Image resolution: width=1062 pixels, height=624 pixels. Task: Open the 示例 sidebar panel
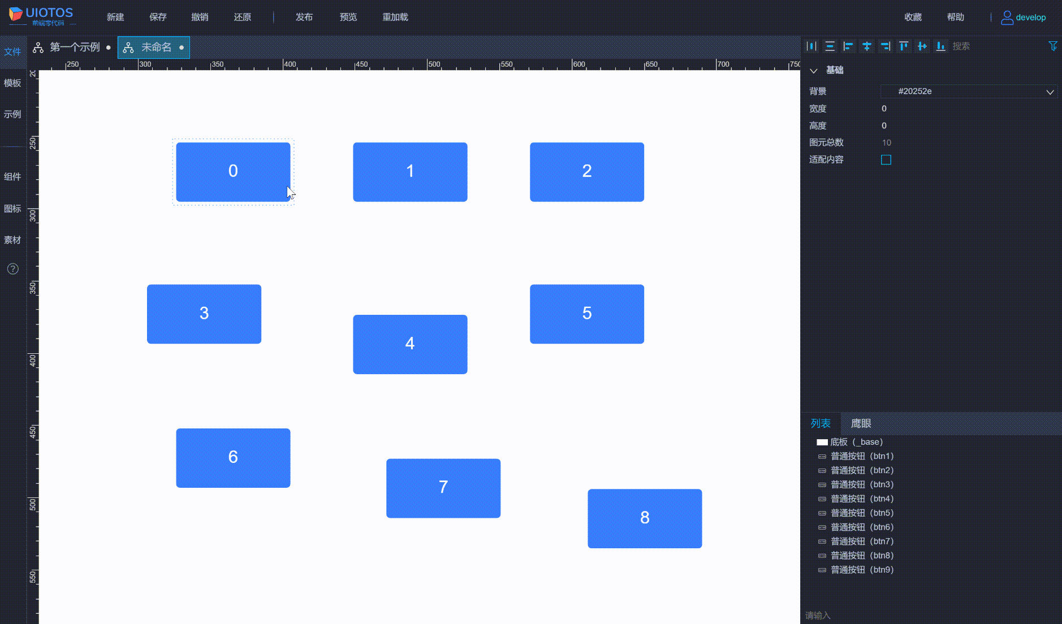click(x=12, y=114)
